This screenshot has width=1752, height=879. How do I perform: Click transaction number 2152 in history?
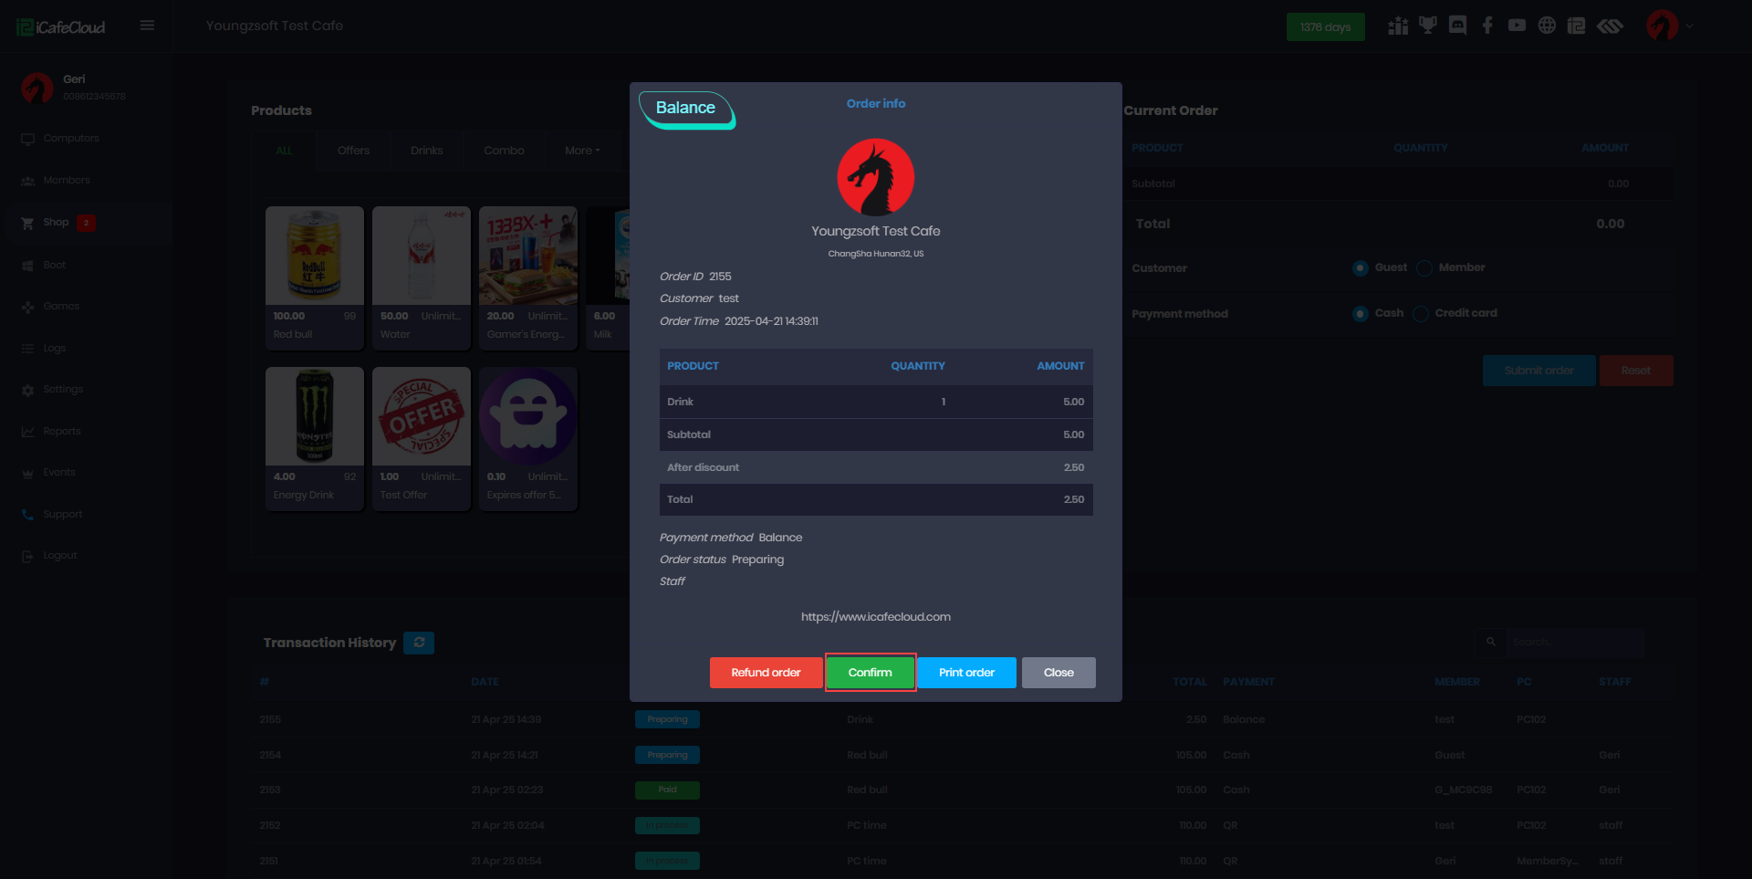[270, 826]
